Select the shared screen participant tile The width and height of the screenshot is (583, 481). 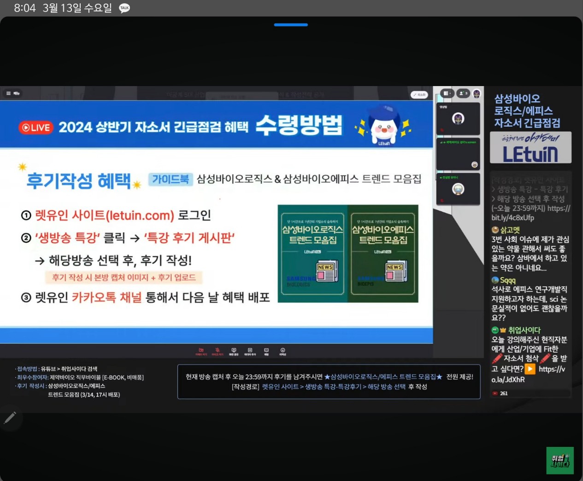pyautogui.click(x=458, y=154)
